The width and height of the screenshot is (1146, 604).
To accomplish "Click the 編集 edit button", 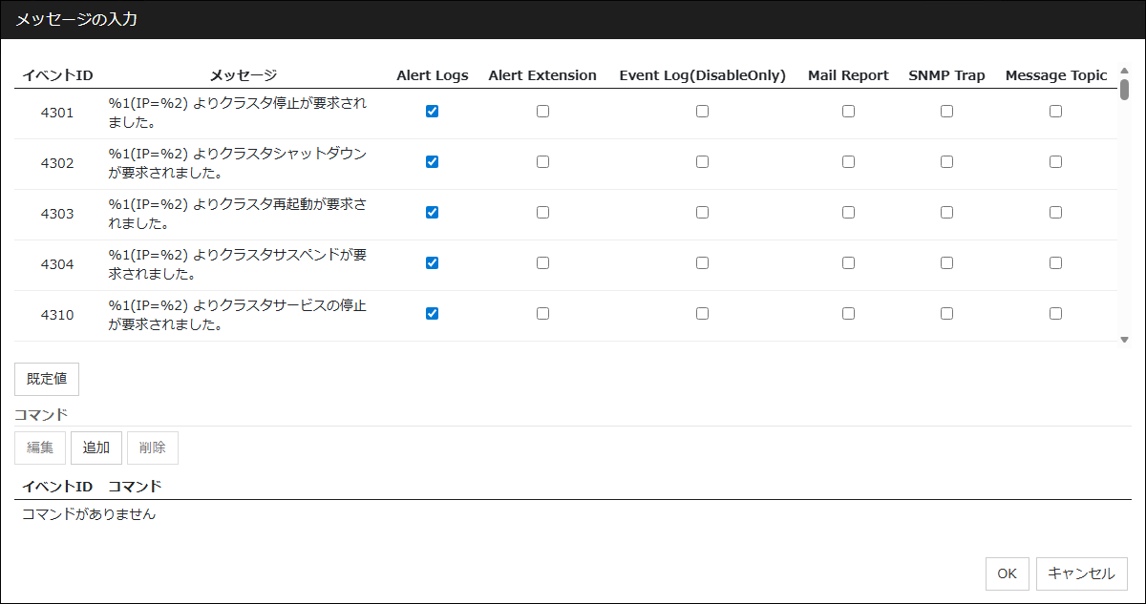I will pyautogui.click(x=40, y=448).
